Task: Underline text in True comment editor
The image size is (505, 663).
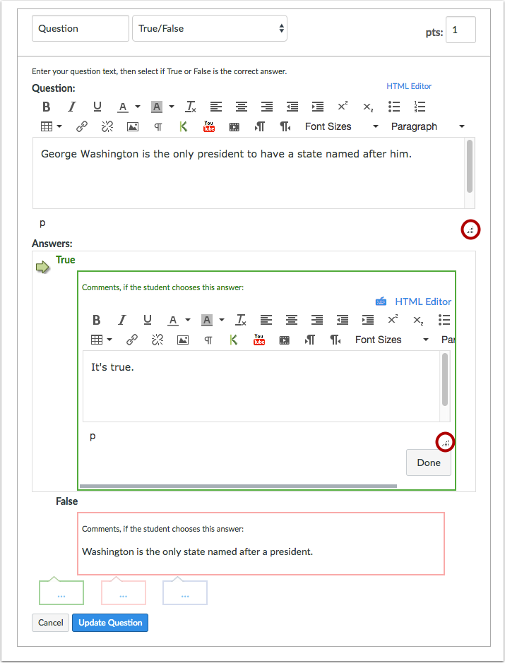Action: click(x=147, y=320)
